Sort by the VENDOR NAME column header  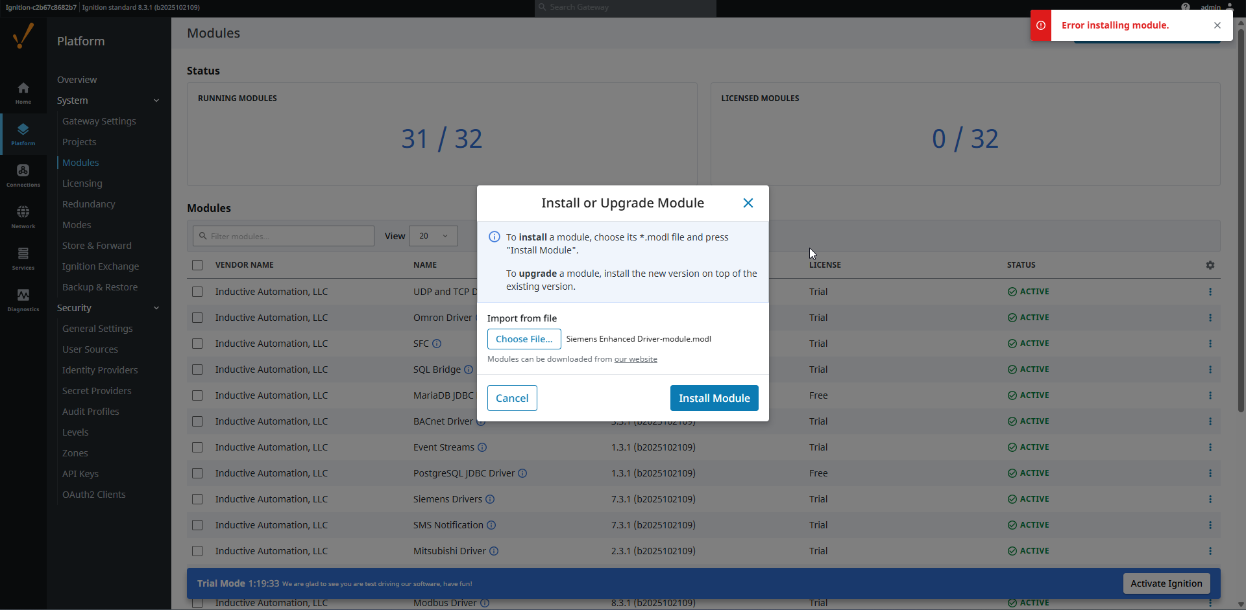[x=245, y=265]
